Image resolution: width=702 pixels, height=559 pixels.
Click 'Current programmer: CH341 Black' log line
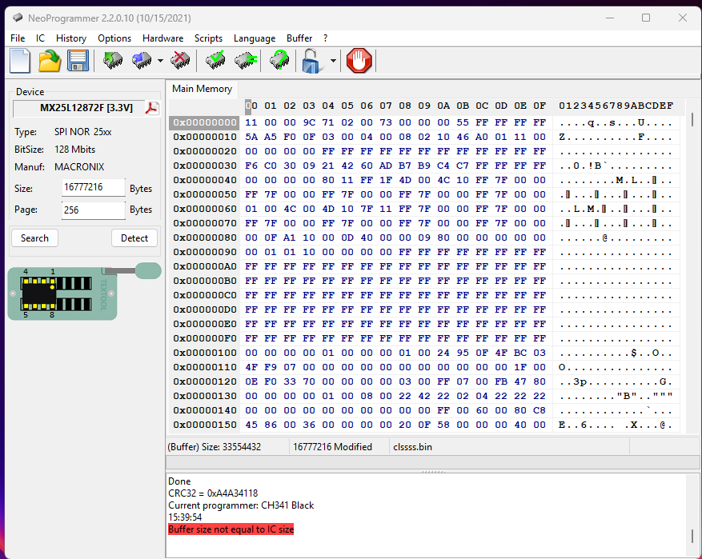pyautogui.click(x=241, y=505)
